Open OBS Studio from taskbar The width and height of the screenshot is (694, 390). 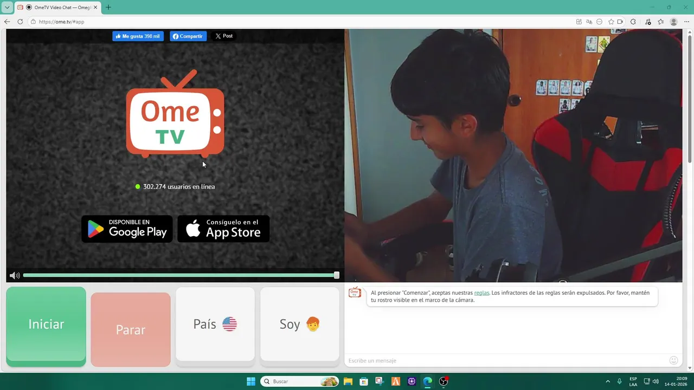pyautogui.click(x=444, y=381)
